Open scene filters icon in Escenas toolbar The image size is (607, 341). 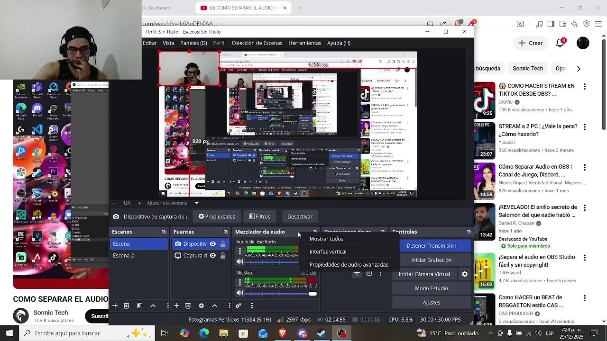pyautogui.click(x=139, y=306)
